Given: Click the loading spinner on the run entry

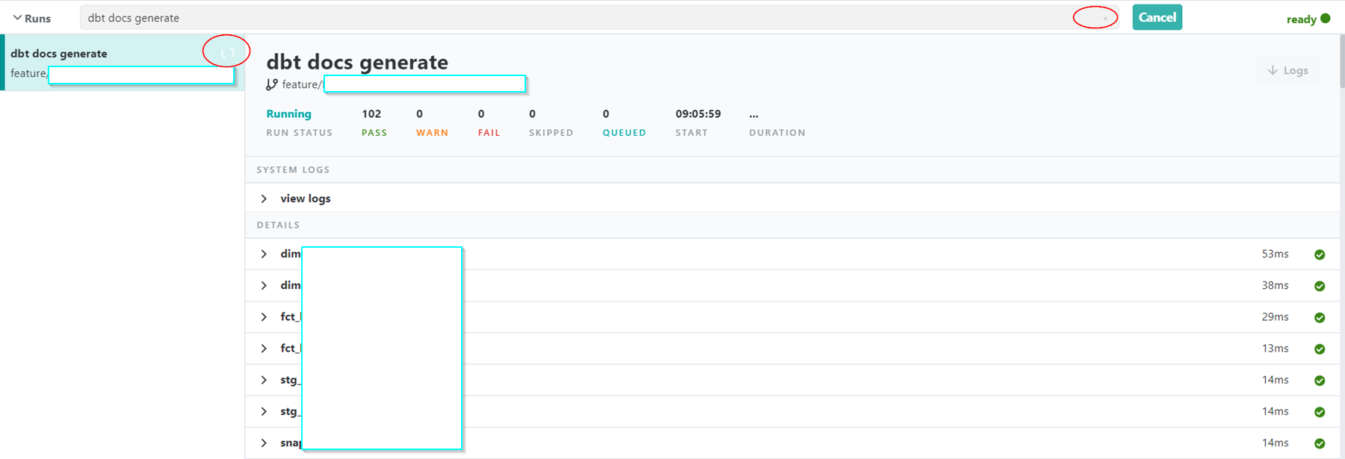Looking at the screenshot, I should 228,52.
